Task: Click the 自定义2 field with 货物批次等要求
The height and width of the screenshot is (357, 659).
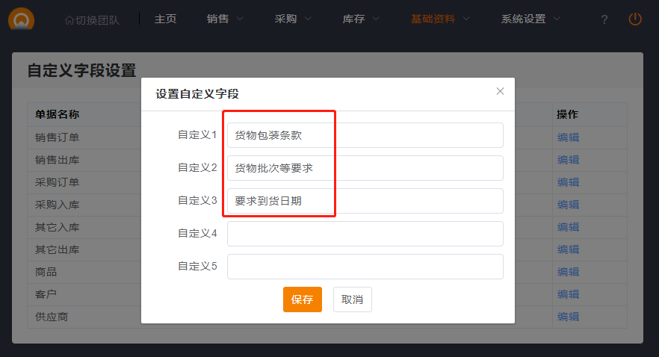Action: [365, 168]
